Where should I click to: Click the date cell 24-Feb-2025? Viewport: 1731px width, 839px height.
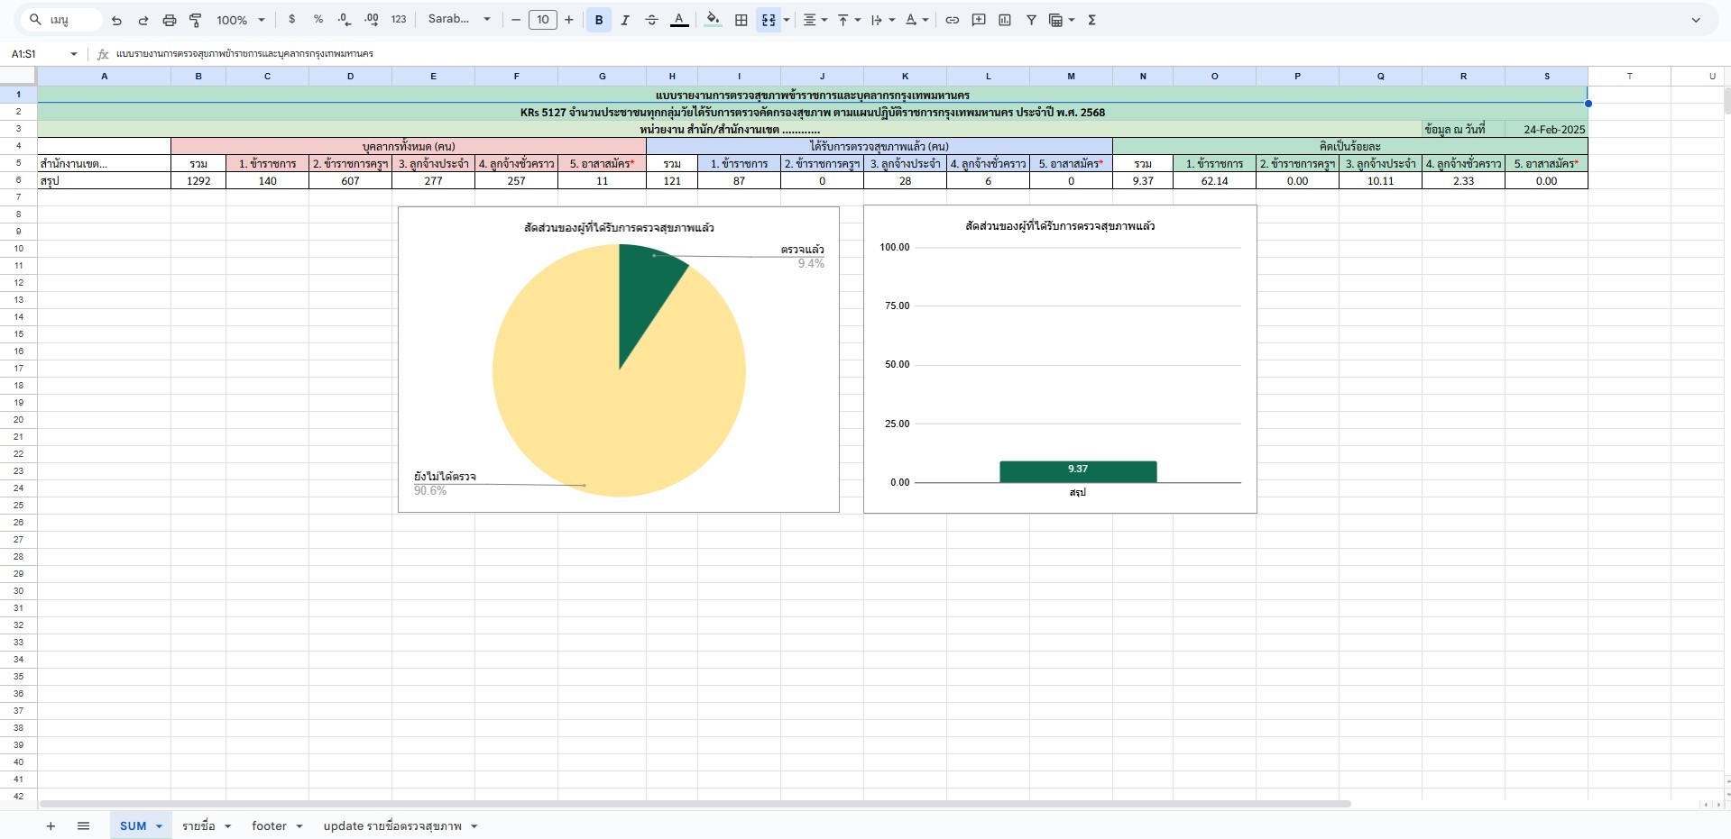tap(1546, 129)
